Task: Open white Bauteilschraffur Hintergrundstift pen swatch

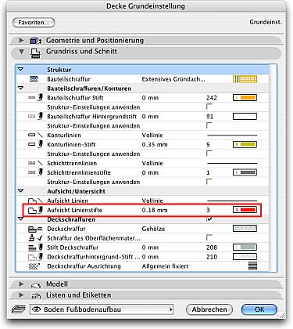Action: coord(245,117)
